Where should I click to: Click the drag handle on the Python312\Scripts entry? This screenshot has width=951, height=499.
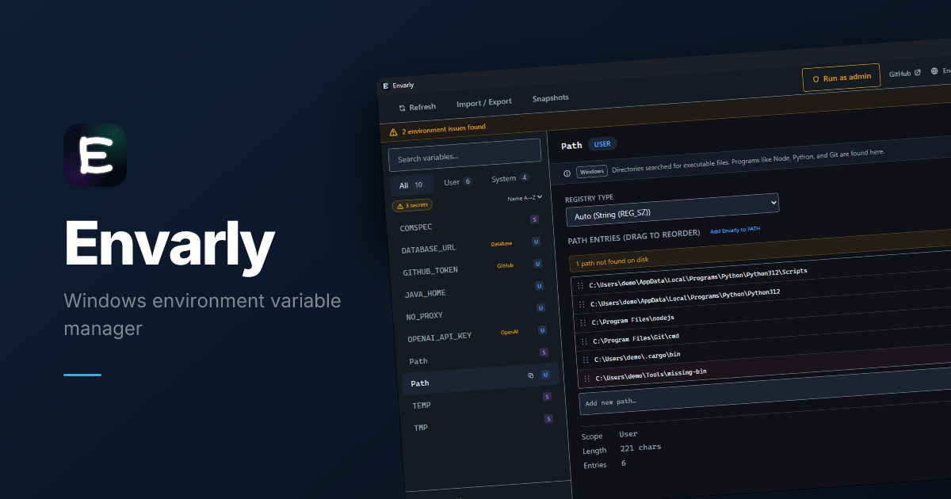[581, 286]
